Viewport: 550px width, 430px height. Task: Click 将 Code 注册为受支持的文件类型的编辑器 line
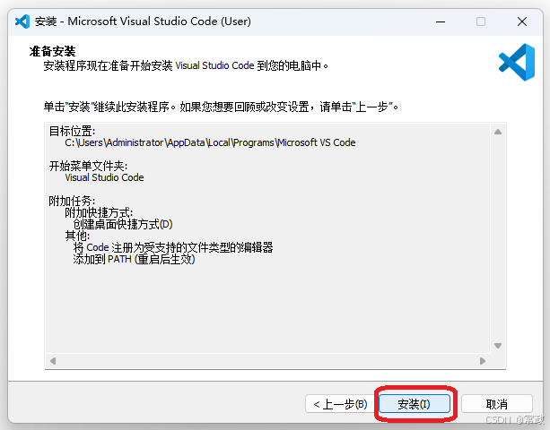pyautogui.click(x=173, y=247)
